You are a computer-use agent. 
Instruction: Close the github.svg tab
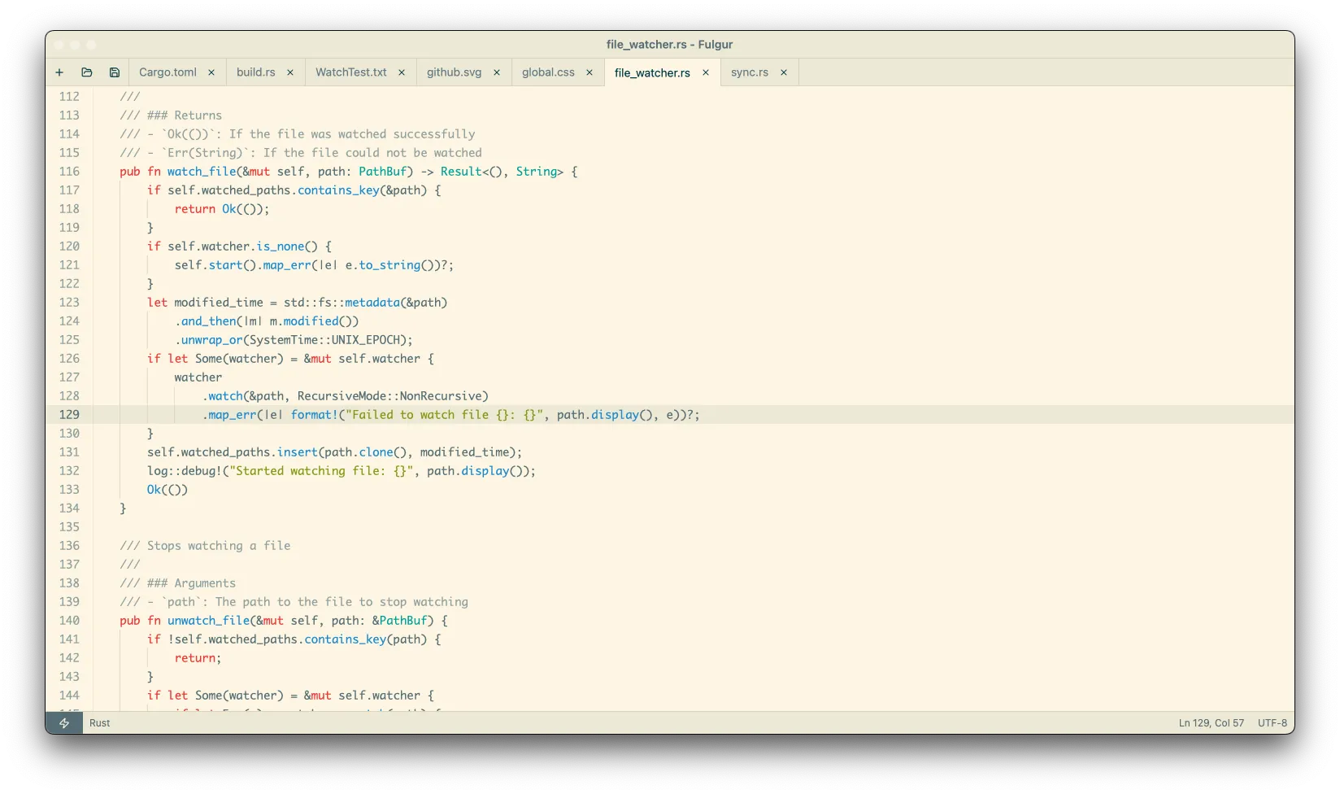[497, 72]
